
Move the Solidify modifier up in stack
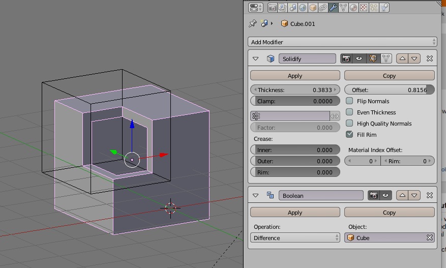402,59
